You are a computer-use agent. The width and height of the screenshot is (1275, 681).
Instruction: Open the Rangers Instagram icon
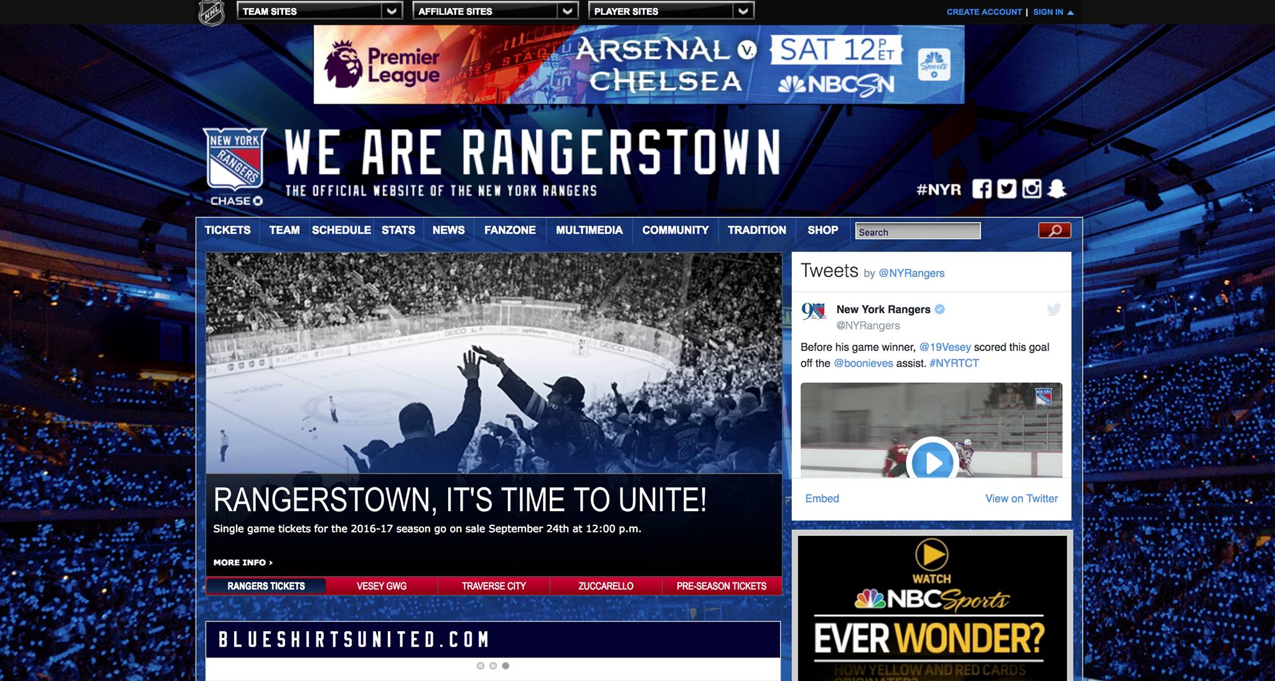point(1032,189)
